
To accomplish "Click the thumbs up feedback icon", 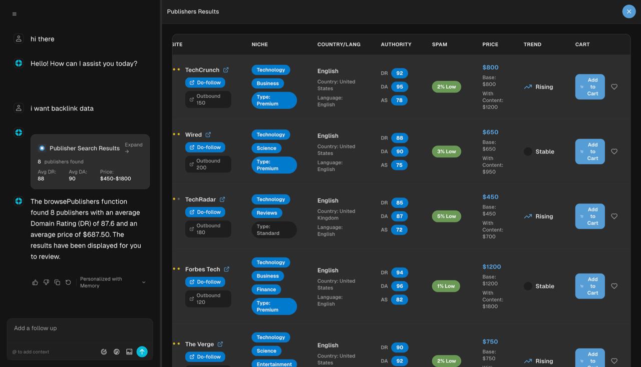I will tap(35, 282).
